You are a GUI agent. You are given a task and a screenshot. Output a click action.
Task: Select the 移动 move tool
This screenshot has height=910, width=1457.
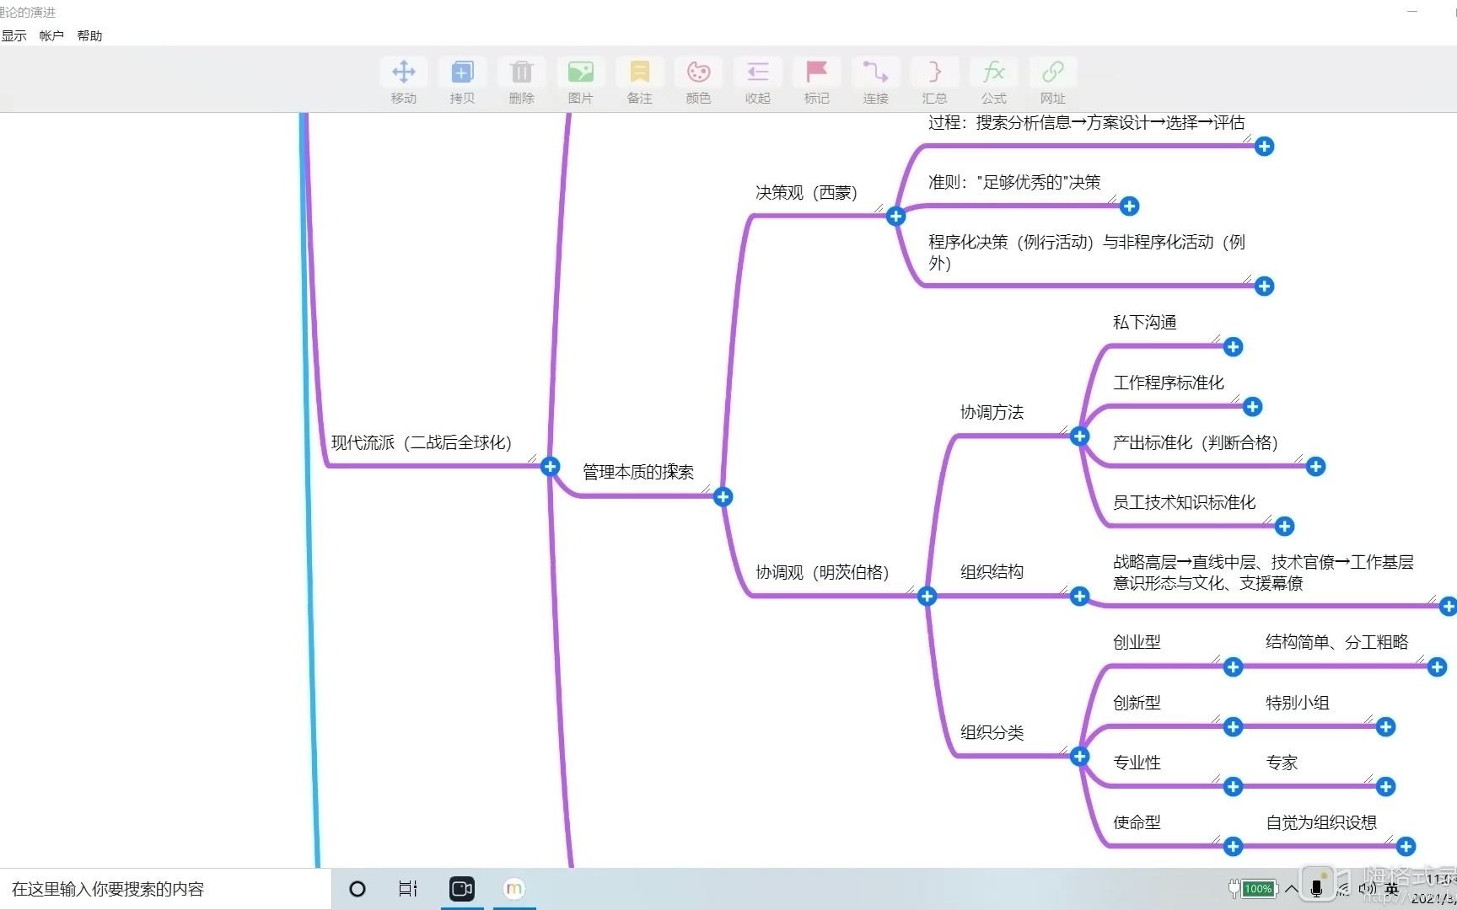click(403, 80)
